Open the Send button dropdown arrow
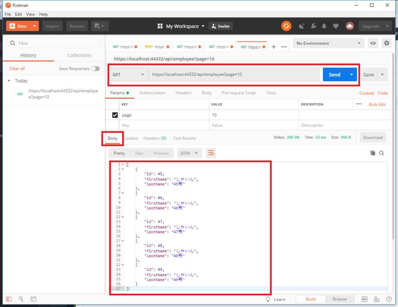Screen dimensions: 398x307 tap(351, 75)
